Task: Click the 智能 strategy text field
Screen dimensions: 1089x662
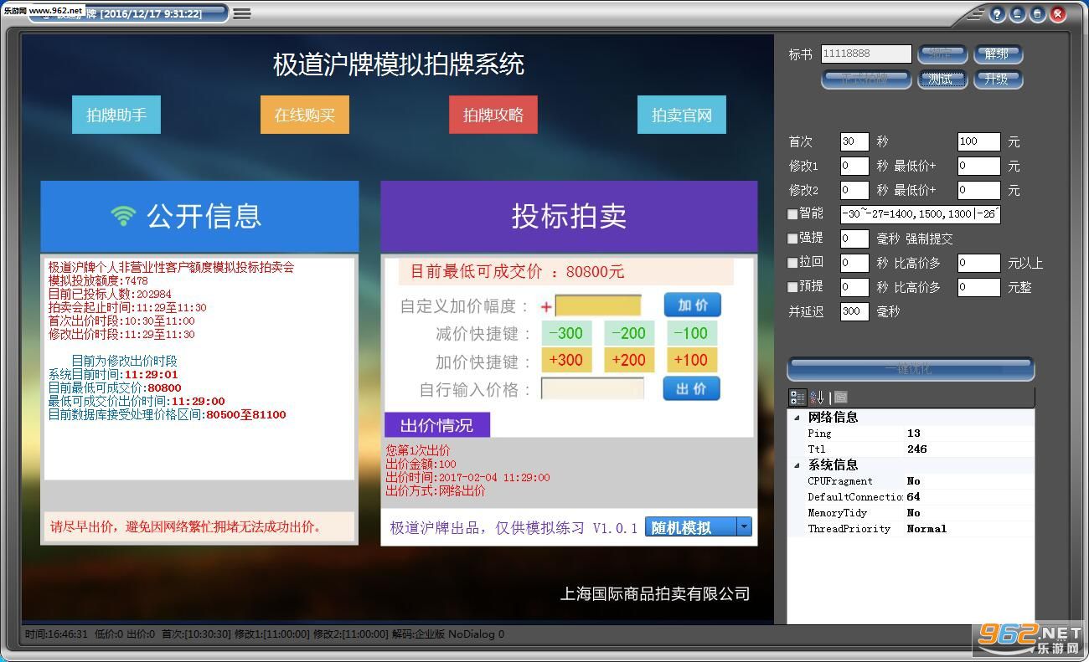Action: coord(921,214)
